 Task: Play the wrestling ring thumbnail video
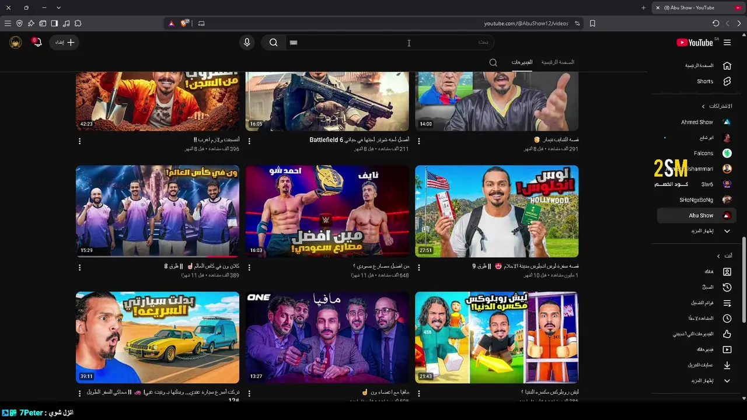(327, 211)
